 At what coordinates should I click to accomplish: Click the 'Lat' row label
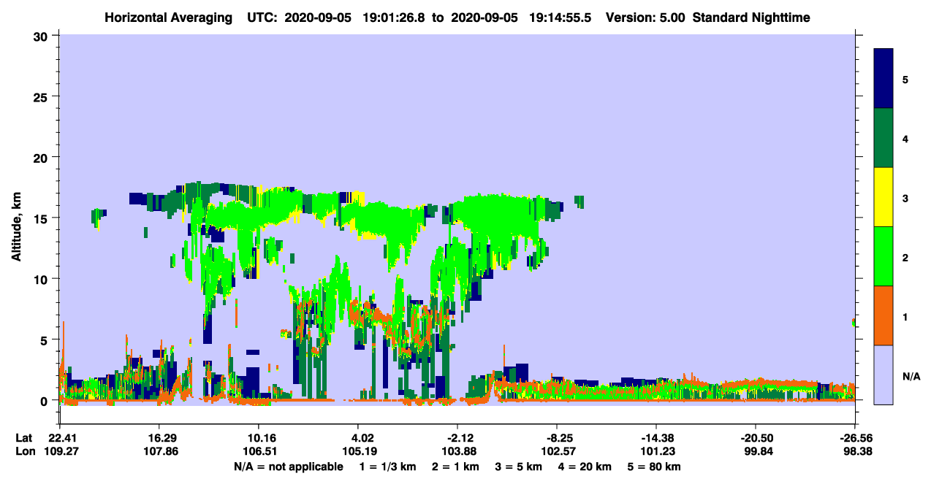coord(23,438)
